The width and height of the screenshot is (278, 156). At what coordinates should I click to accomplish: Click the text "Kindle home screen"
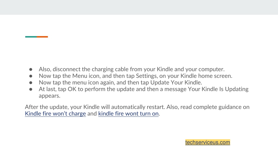point(206,76)
